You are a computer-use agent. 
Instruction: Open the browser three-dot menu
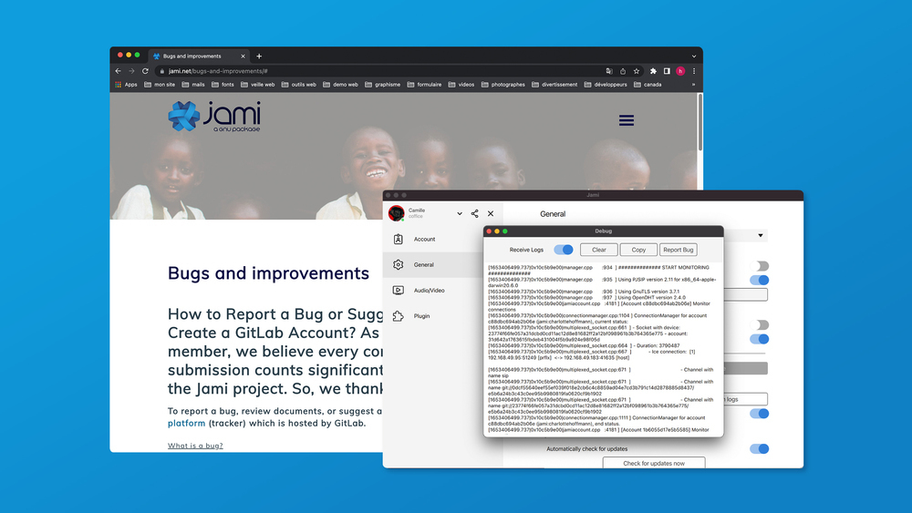pos(694,71)
